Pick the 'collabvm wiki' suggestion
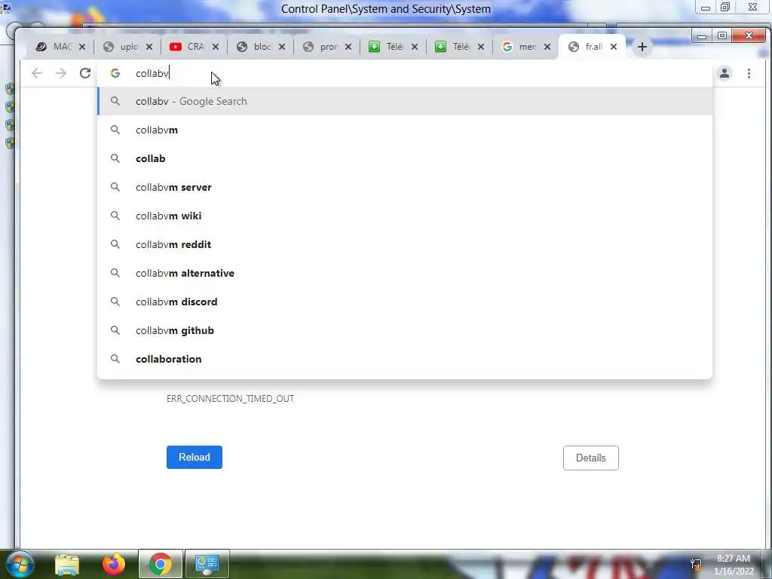The image size is (772, 579). tap(405, 216)
